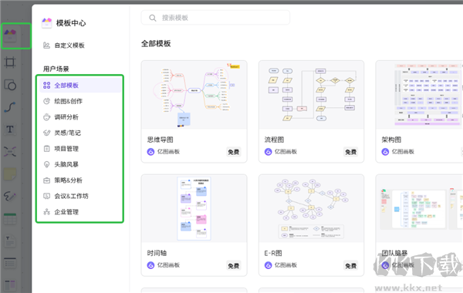Select the Pen drawing tool
This screenshot has height=293, width=463.
pyautogui.click(x=10, y=197)
